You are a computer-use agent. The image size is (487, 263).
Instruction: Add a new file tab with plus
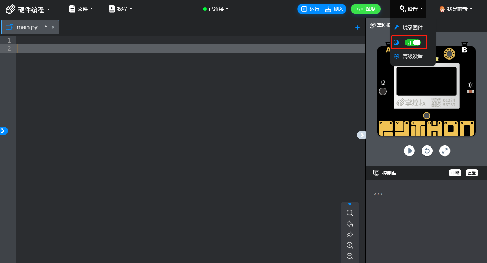coord(357,27)
